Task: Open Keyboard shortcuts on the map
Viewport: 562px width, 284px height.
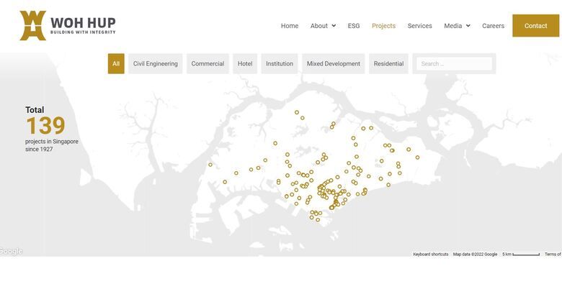Action: pos(430,255)
